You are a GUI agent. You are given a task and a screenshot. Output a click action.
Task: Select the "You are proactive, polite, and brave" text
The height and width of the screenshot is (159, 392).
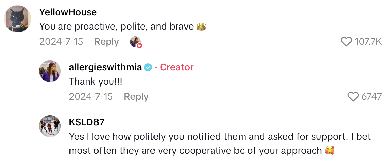click(x=117, y=26)
